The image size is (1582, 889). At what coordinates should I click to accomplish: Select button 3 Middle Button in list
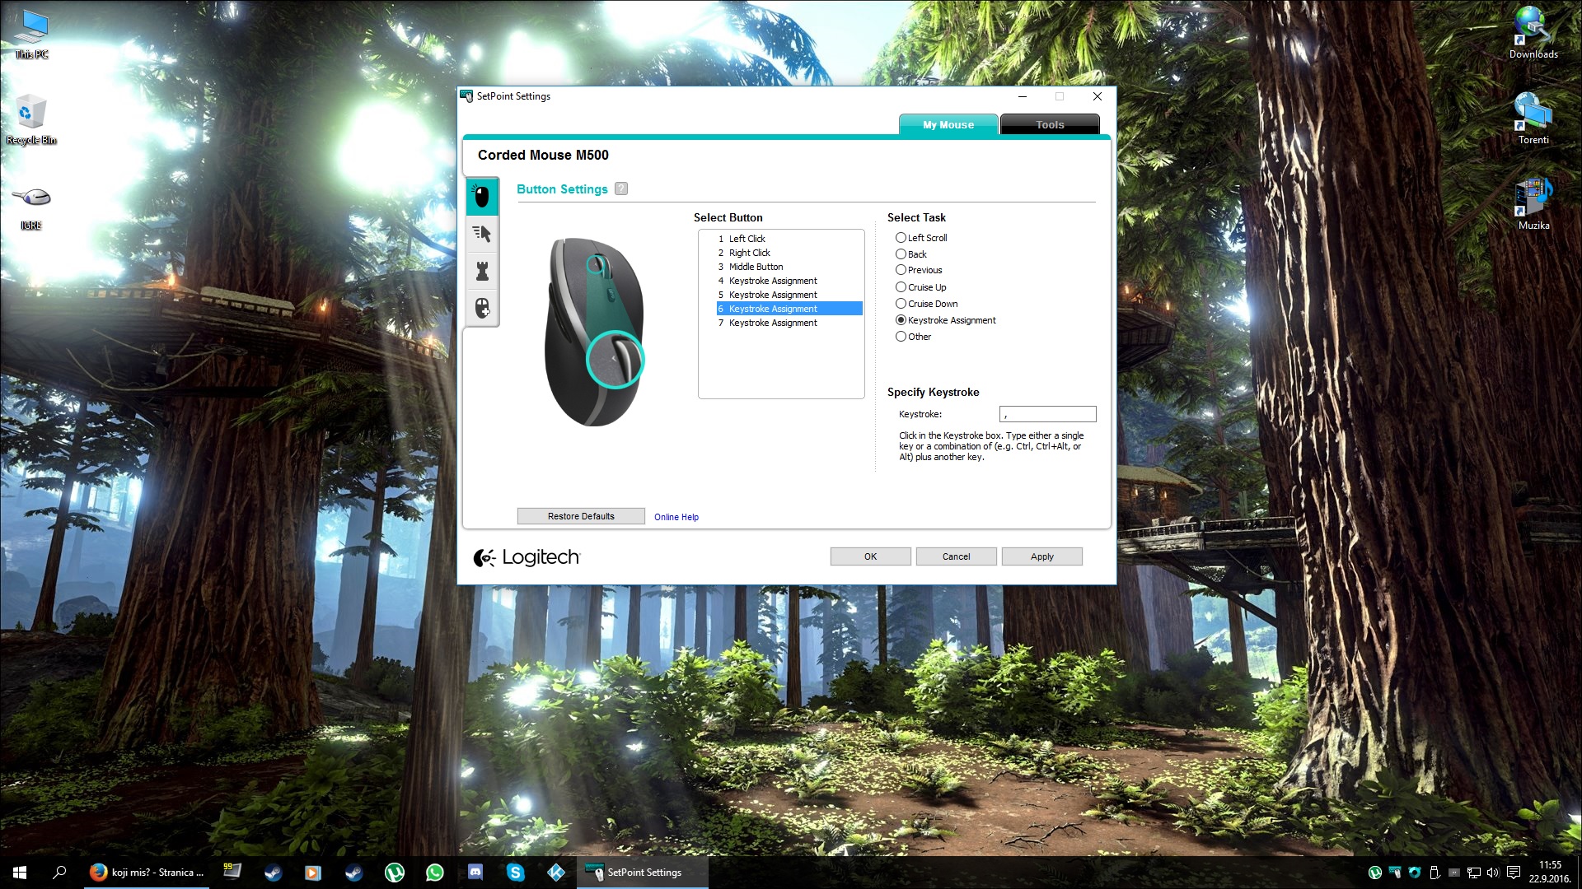coord(756,267)
